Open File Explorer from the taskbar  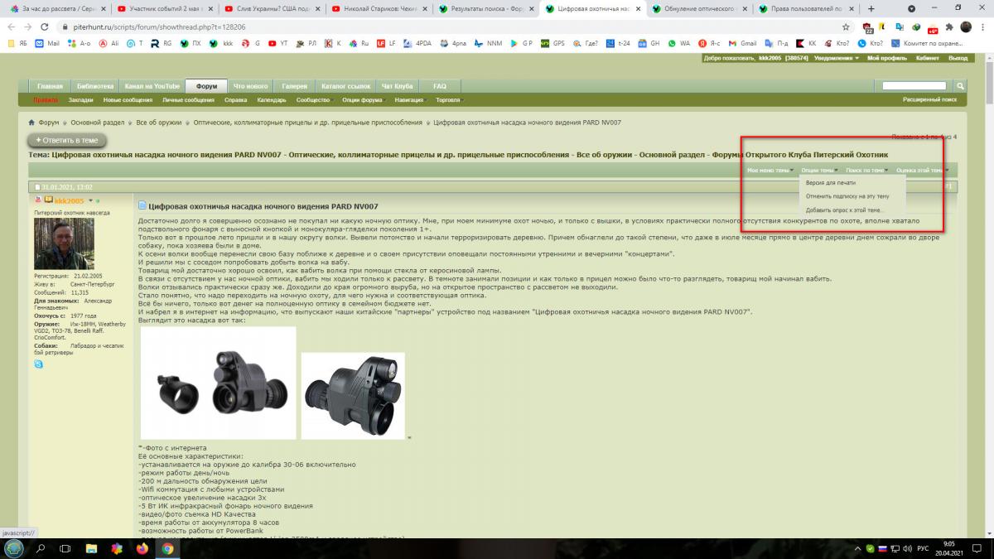point(91,548)
